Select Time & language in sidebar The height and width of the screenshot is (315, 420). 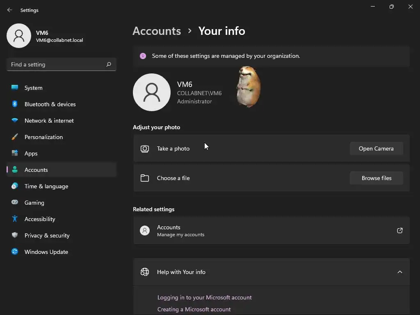[x=62, y=186]
